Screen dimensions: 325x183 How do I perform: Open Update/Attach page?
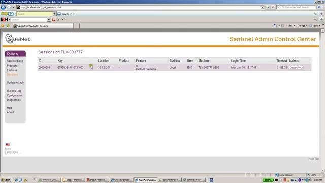coord(15,82)
